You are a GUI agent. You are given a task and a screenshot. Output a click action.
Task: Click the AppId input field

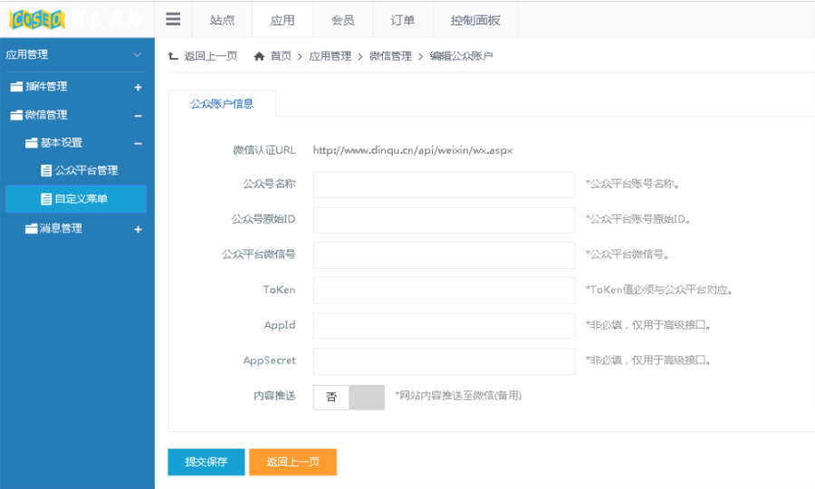[x=444, y=326]
